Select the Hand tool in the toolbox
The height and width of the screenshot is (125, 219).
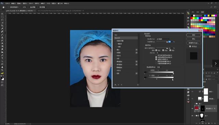click(x=2, y=67)
